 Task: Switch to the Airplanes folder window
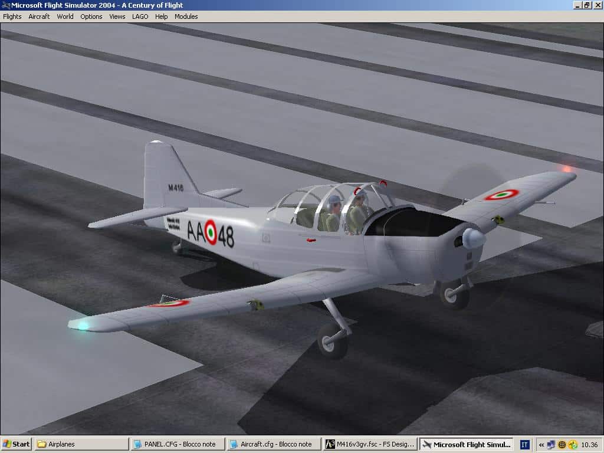[x=81, y=444]
